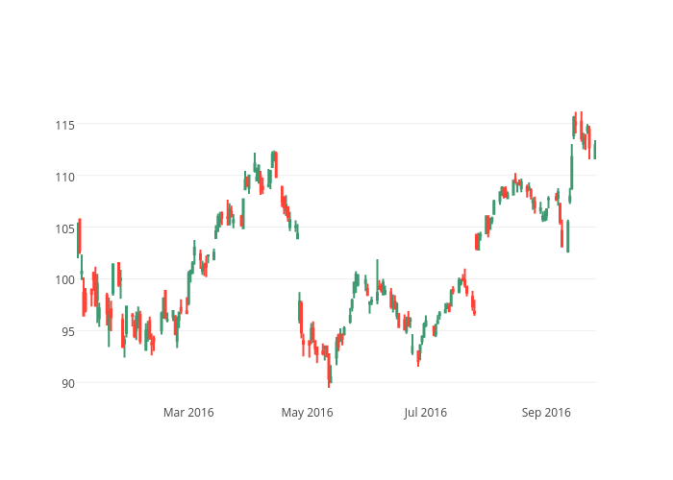Select green candlestick peaking near 112 in April
This screenshot has height=480, width=673.
[274, 157]
